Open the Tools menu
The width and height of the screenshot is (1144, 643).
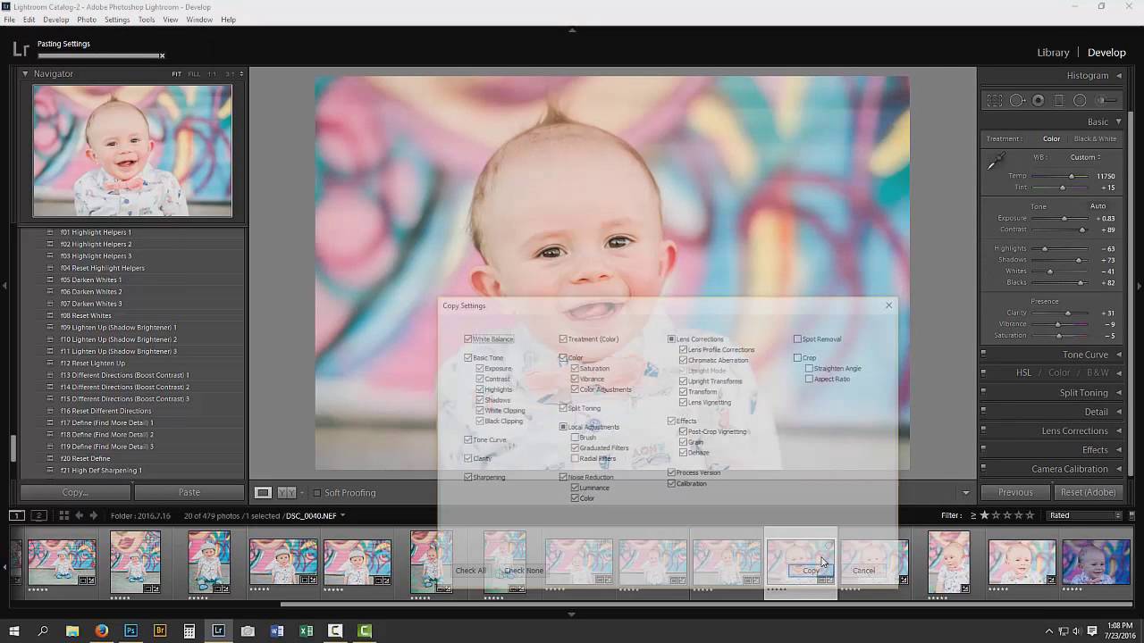click(x=147, y=20)
